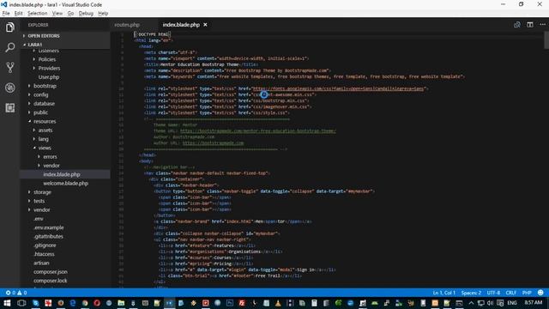
Task: Expand the Policies folder
Action: pyautogui.click(x=47, y=59)
